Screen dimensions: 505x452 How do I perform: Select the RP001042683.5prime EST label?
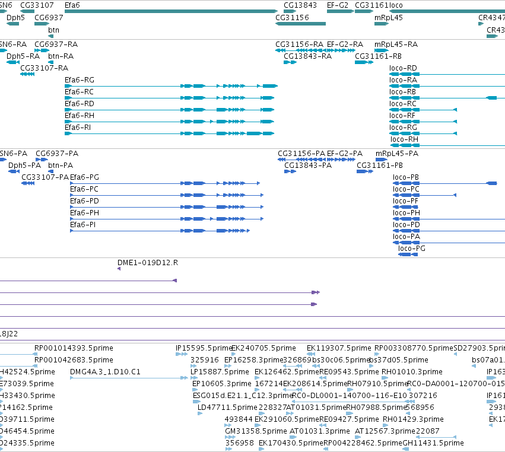[x=74, y=359]
